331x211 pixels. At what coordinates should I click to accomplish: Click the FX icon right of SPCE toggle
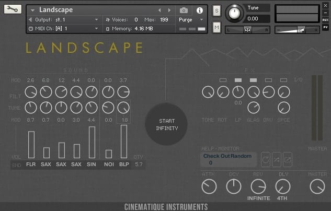[298, 80]
